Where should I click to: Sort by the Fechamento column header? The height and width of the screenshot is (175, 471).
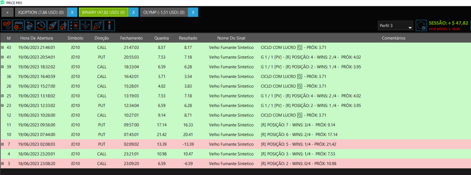coord(131,38)
